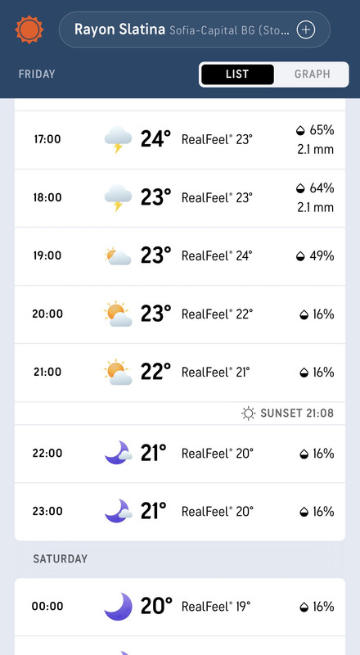This screenshot has height=655, width=360.
Task: Tap the clear moon icon at 00:00
Action: (x=118, y=606)
